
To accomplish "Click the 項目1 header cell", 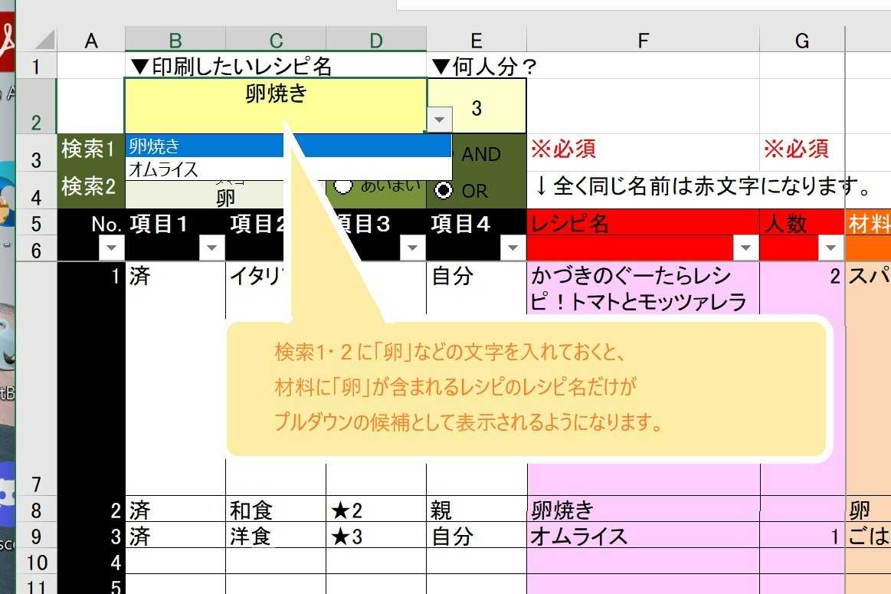I will [x=175, y=223].
